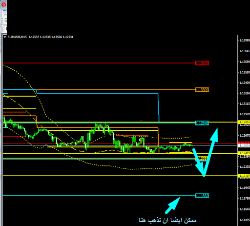This screenshot has width=250, height=226.
Task: Select the Arabic text annotation at the bottom
Action: [167, 220]
